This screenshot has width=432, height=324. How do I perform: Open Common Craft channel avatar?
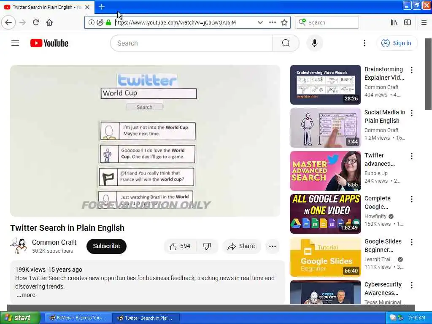19,246
